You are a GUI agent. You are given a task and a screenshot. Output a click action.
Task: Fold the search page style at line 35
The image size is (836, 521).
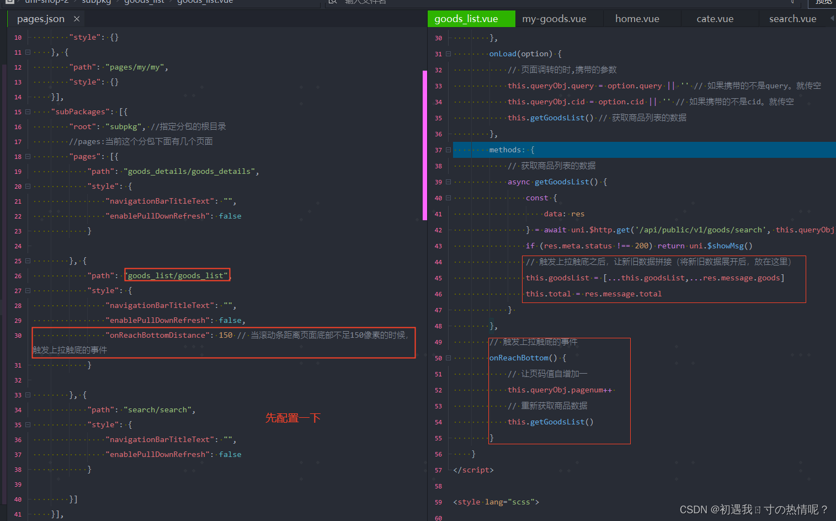point(28,425)
